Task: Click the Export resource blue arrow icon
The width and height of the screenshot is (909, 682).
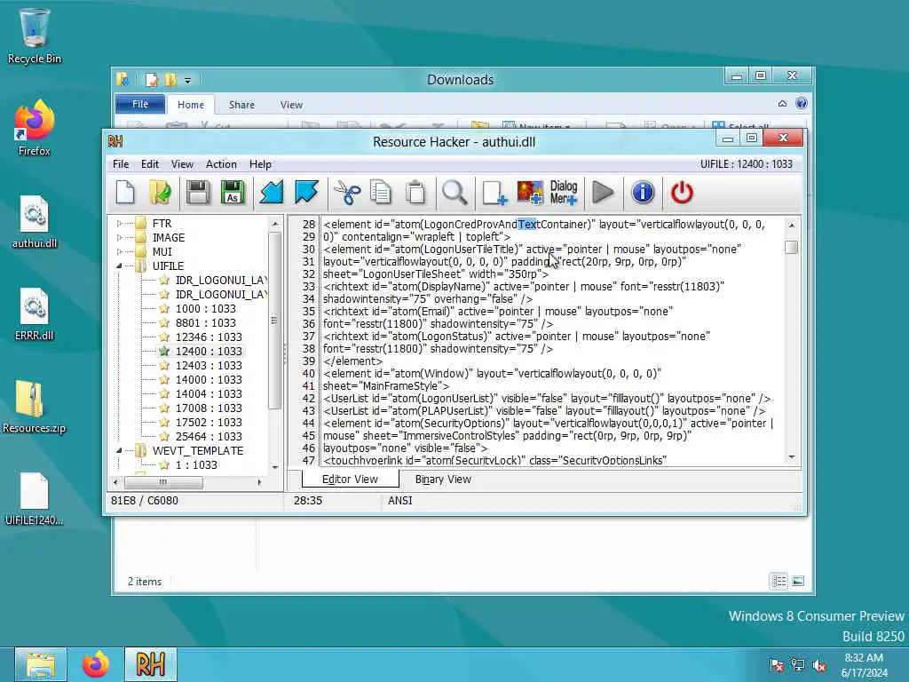Action: tap(306, 193)
